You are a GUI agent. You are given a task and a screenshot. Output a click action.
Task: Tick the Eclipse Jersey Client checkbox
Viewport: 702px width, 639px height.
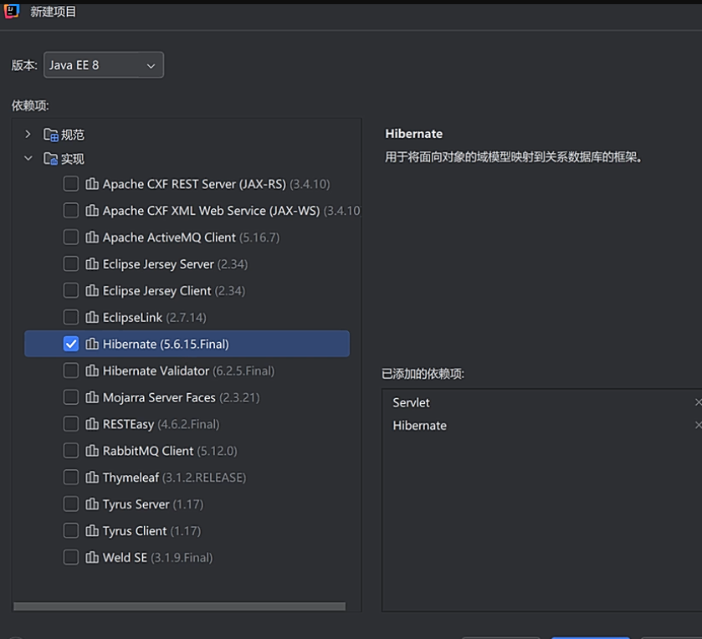[x=71, y=290]
